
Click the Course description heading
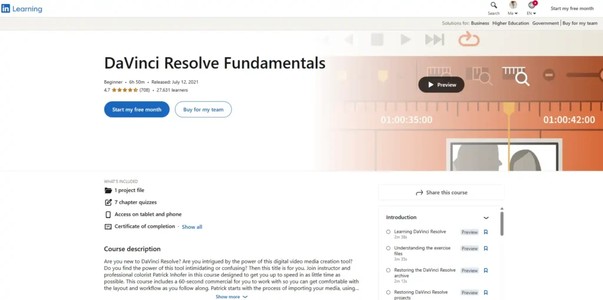[x=132, y=249]
